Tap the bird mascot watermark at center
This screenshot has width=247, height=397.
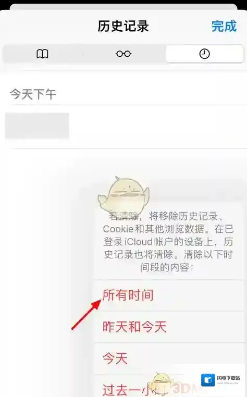(123, 195)
